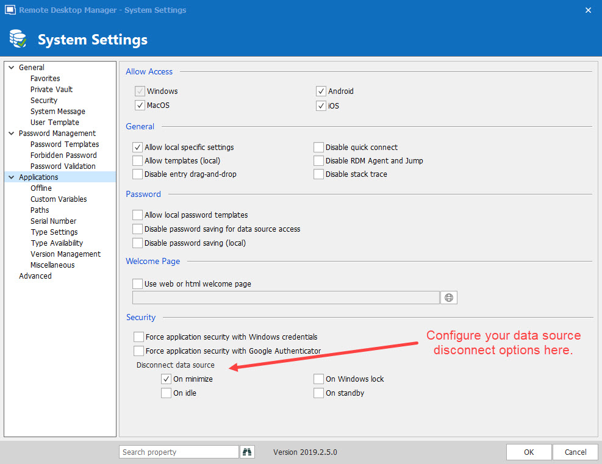
Task: Open the Type Availability settings page
Action: pyautogui.click(x=57, y=243)
